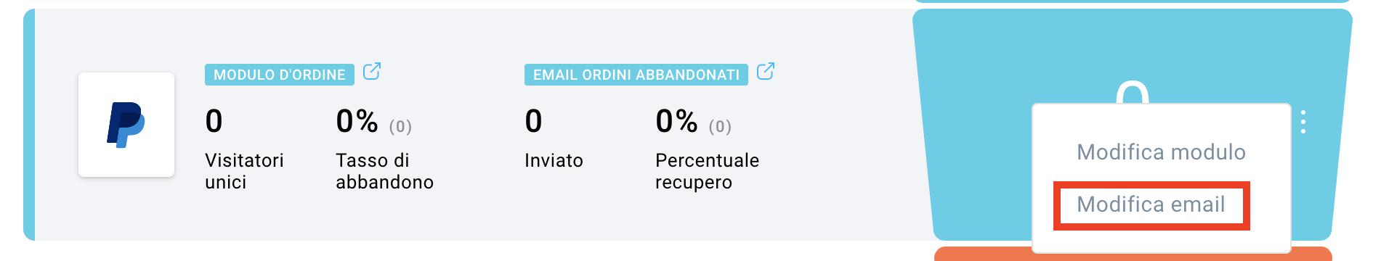Click the 0 value above Visitatori unici

point(214,121)
